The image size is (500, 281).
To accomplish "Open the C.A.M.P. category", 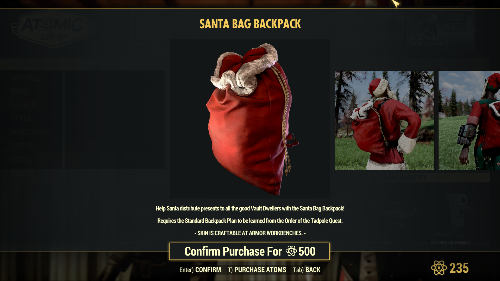I will coord(24,105).
